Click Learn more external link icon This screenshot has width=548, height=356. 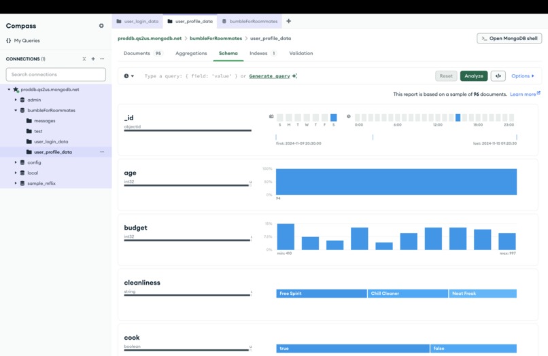click(538, 93)
